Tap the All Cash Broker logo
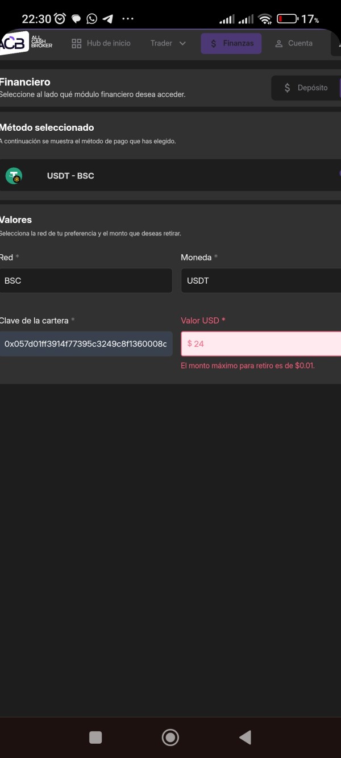 [x=26, y=43]
